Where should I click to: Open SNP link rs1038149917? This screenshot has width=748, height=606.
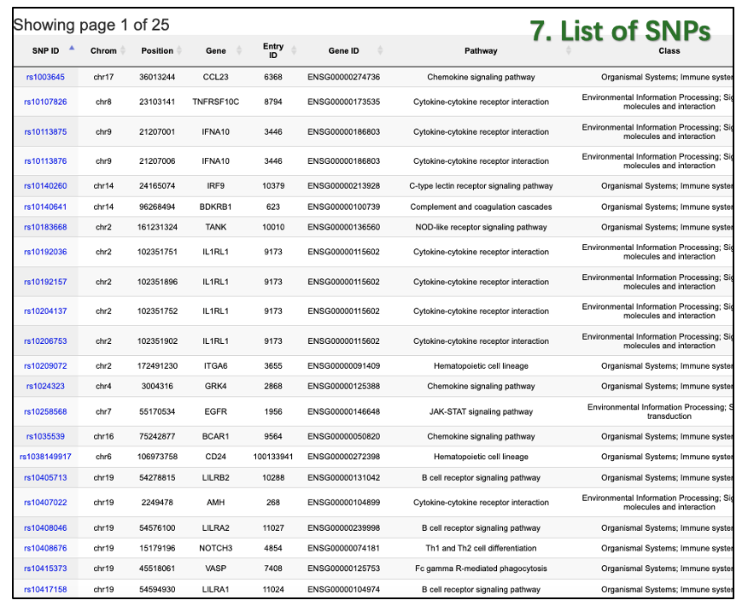click(x=45, y=457)
